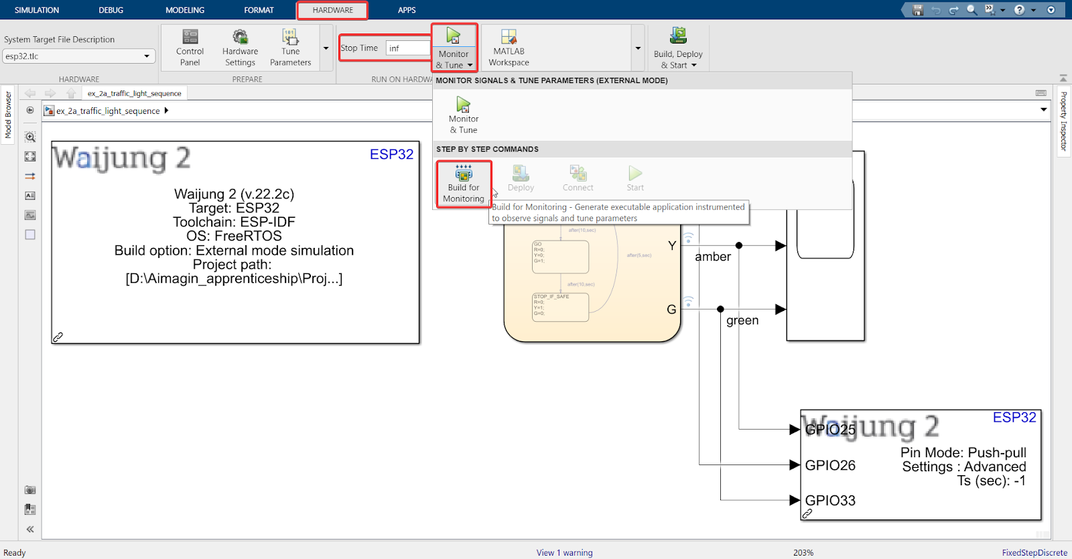
Task: Click the keyboard icon above the canvas
Action: [1041, 93]
